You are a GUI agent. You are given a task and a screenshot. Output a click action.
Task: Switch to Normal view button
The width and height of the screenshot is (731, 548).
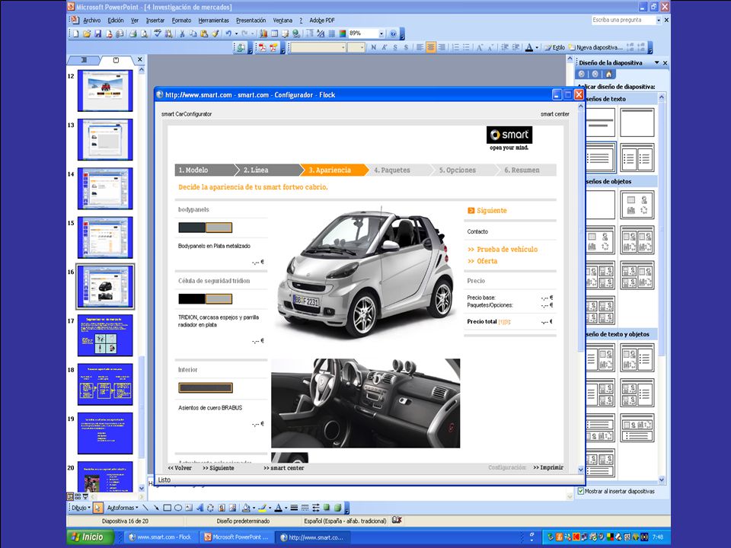pos(70,497)
